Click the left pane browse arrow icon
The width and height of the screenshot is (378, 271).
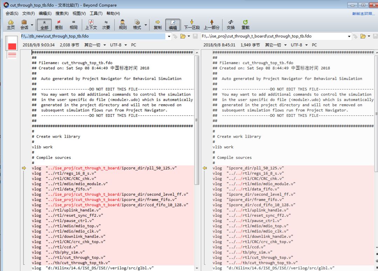[x=175, y=36]
